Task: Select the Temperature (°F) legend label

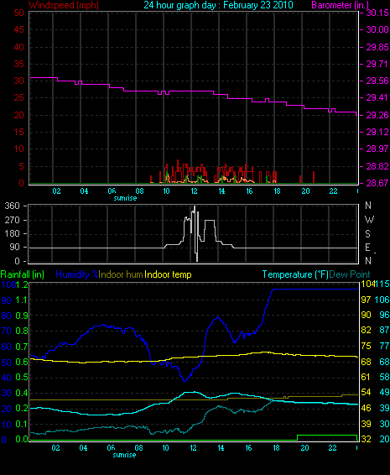Action: (295, 274)
